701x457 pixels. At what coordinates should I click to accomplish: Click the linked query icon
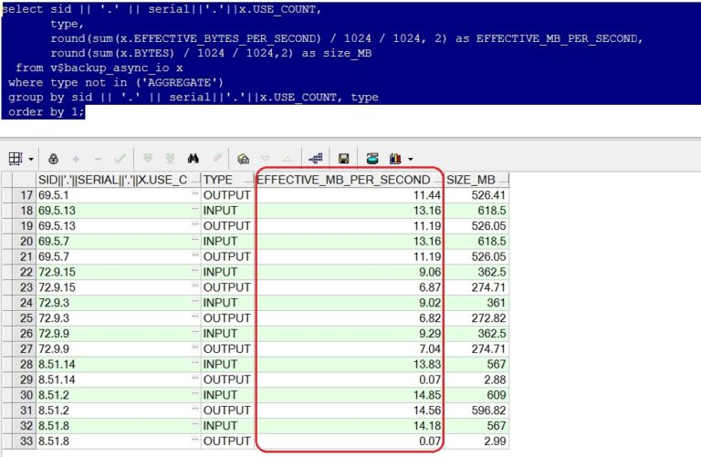(316, 158)
